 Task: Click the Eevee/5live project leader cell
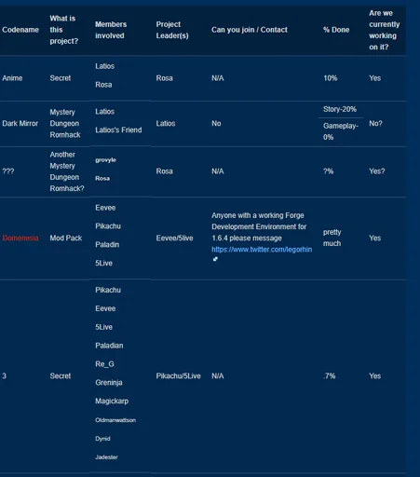pyautogui.click(x=174, y=238)
